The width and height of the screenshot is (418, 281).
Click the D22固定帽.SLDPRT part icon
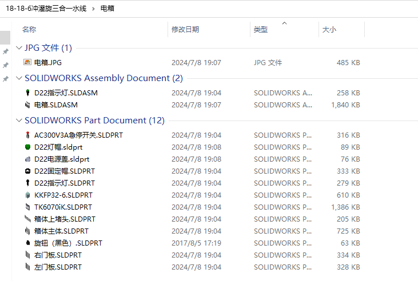pyautogui.click(x=27, y=171)
